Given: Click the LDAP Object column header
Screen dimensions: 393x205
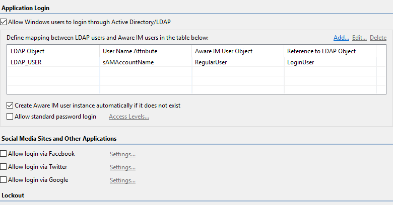Looking at the screenshot, I should (x=53, y=51).
